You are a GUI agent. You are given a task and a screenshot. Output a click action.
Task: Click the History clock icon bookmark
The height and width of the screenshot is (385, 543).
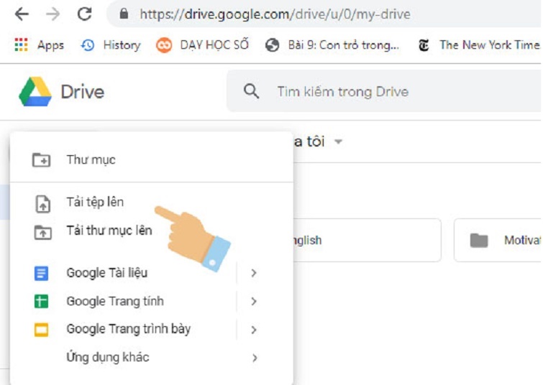click(87, 45)
